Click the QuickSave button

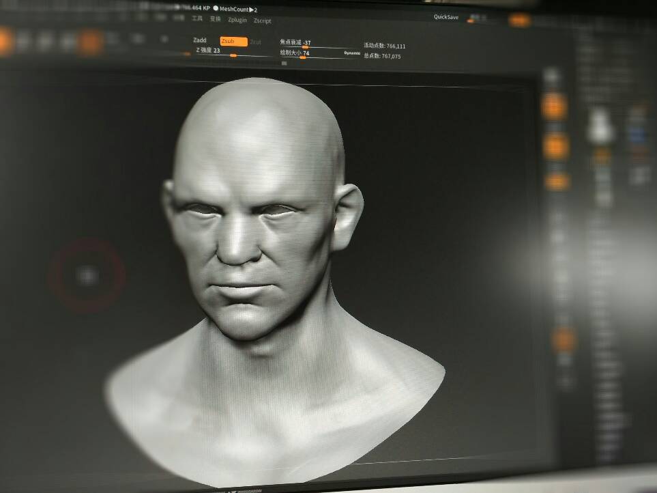pyautogui.click(x=446, y=17)
